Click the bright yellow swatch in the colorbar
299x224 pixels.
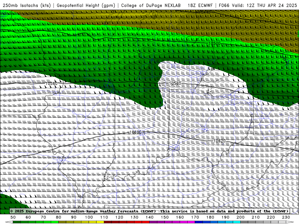[x=100, y=222]
